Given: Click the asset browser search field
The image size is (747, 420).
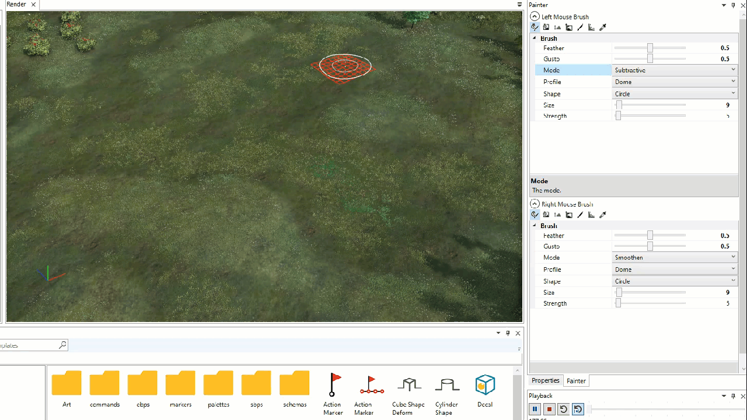Looking at the screenshot, I should click(x=29, y=345).
